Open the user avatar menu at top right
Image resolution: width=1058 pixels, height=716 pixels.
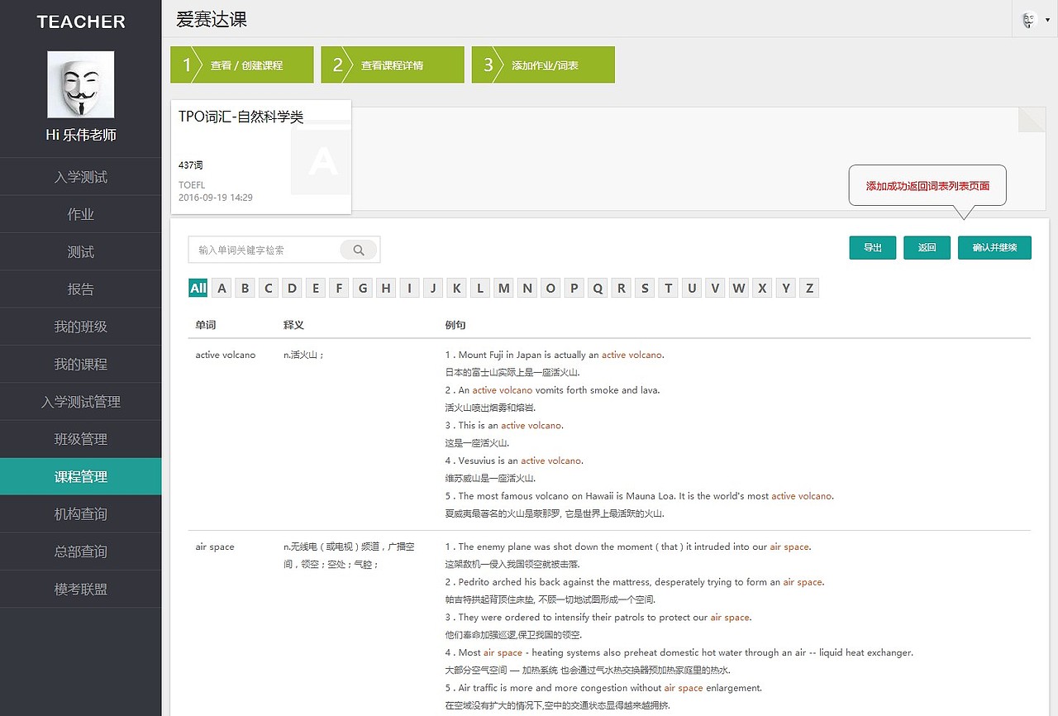click(1027, 18)
